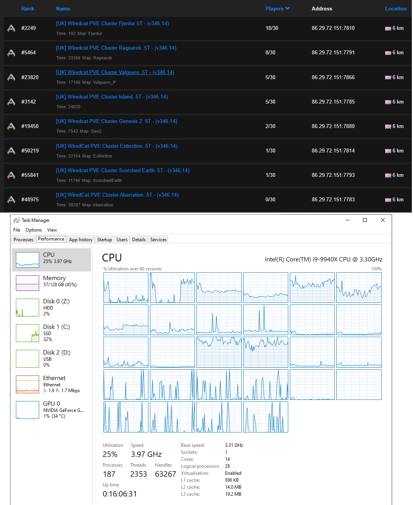Viewport: 413px width, 505px height.
Task: Select the Performance tab
Action: click(51, 239)
